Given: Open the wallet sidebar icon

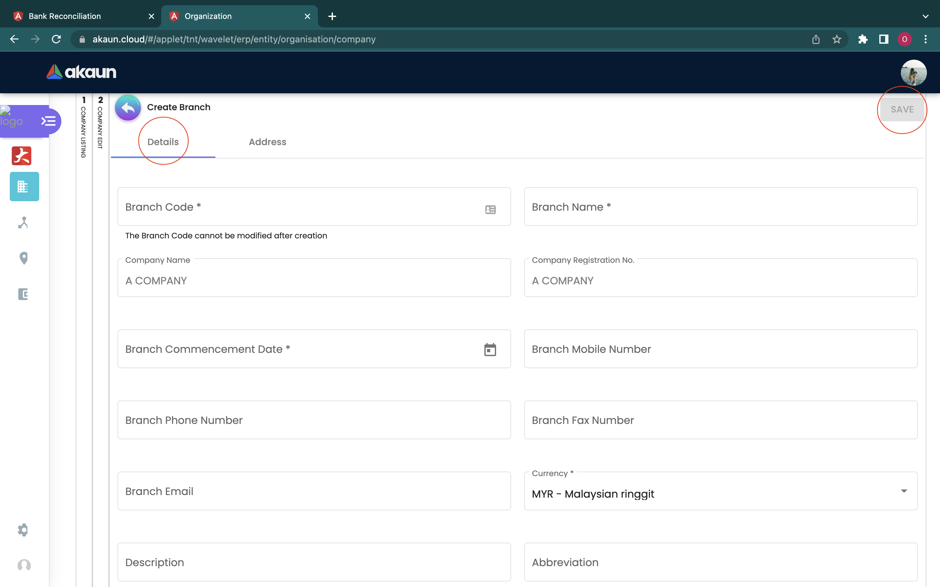Looking at the screenshot, I should click(23, 294).
